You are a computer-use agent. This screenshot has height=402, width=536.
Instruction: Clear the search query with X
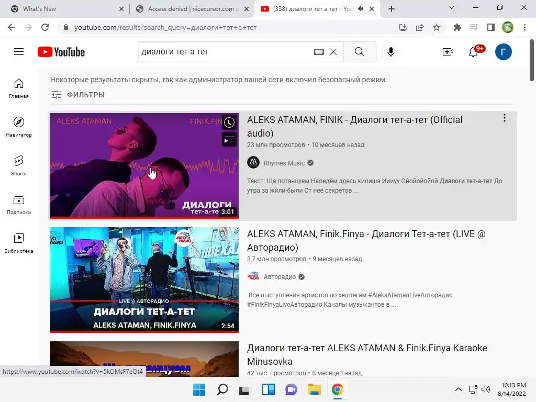click(333, 52)
